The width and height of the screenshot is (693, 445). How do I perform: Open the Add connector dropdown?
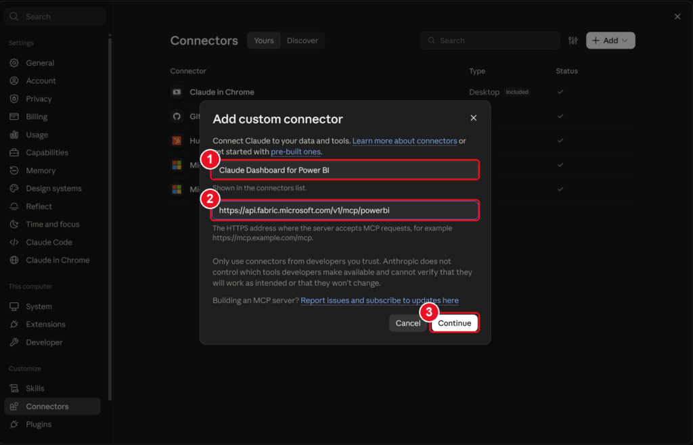(x=610, y=41)
